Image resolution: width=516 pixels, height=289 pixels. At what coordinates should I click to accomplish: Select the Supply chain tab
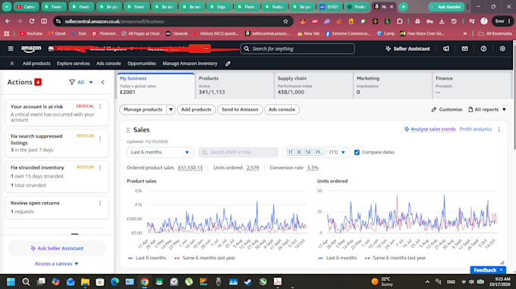coord(313,85)
